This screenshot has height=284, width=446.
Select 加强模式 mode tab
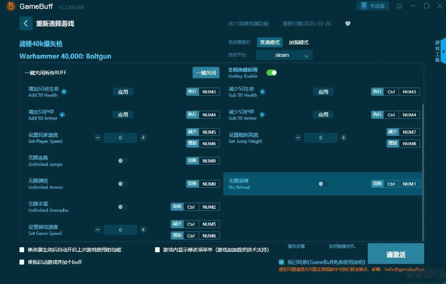(298, 42)
